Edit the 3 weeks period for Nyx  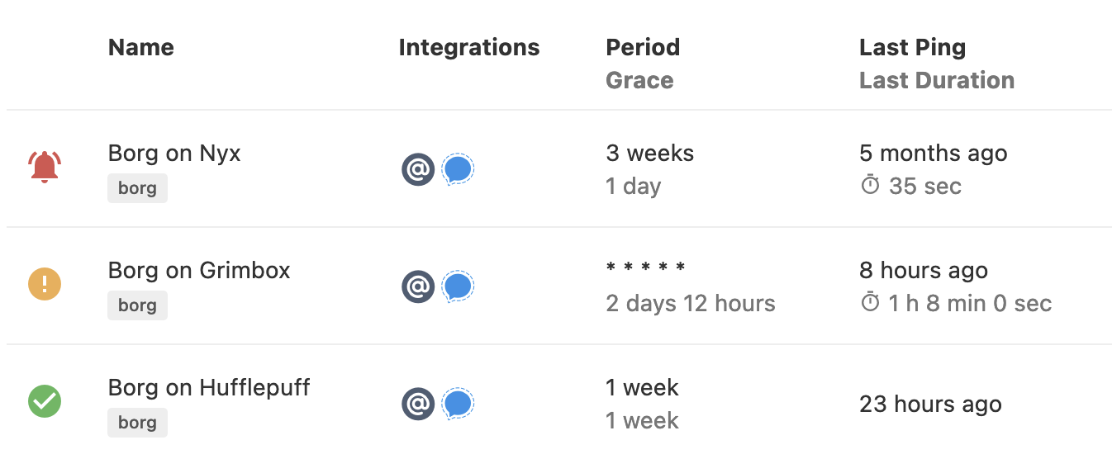click(x=650, y=154)
